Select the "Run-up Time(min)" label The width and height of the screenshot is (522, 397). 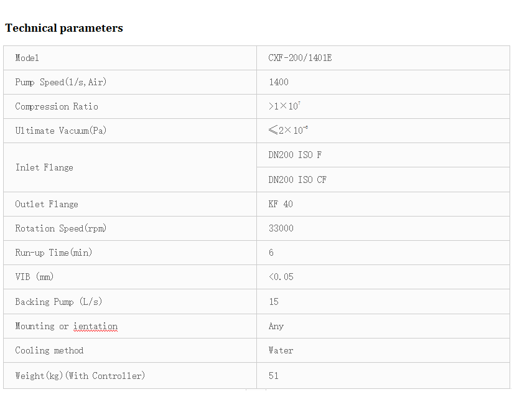click(54, 253)
